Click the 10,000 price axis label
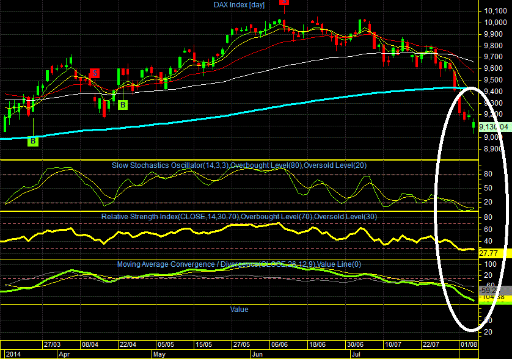 tap(496, 23)
